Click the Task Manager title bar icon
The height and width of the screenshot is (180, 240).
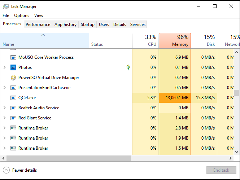[x=6, y=6]
